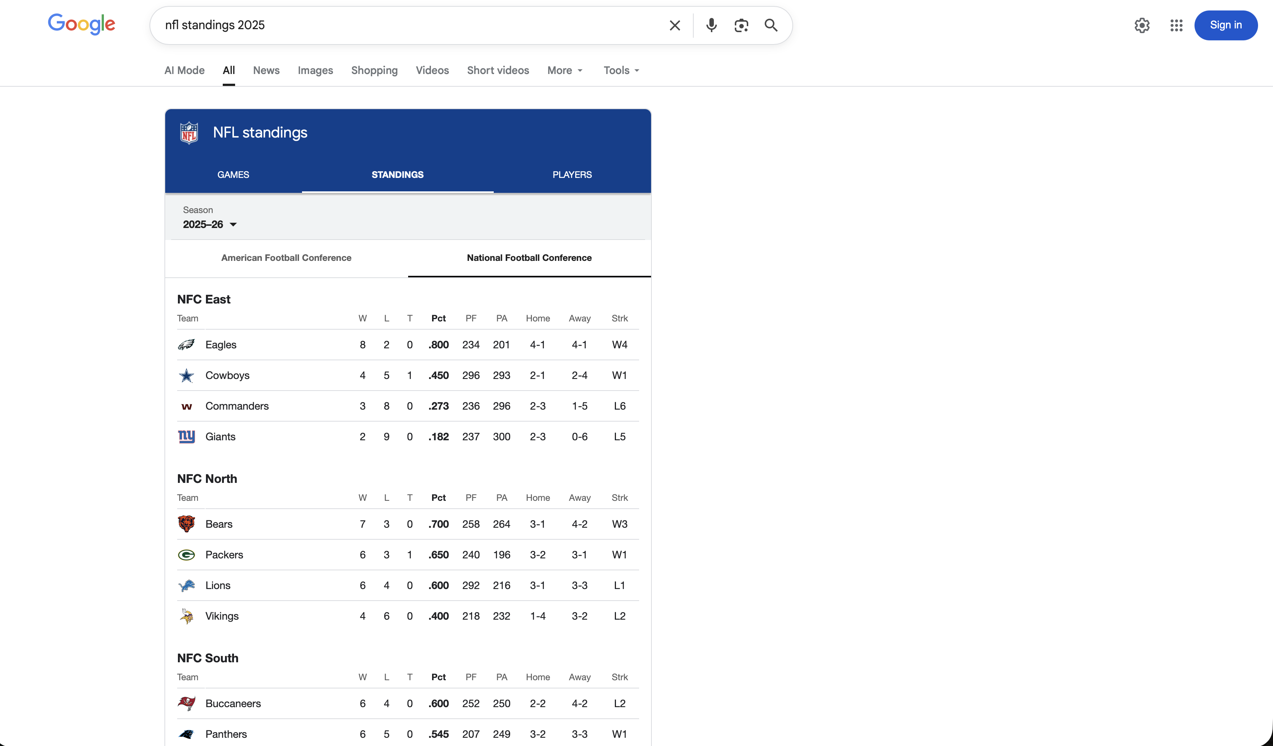
Task: Click the Packers team logo
Action: coord(187,555)
